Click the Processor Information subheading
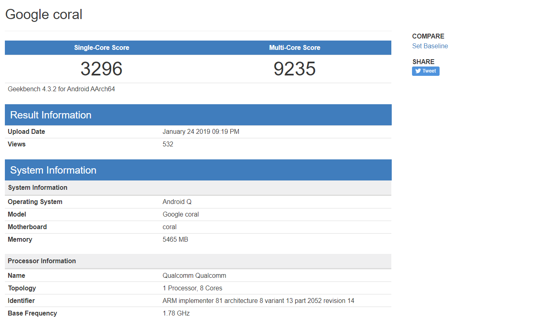 [42, 261]
